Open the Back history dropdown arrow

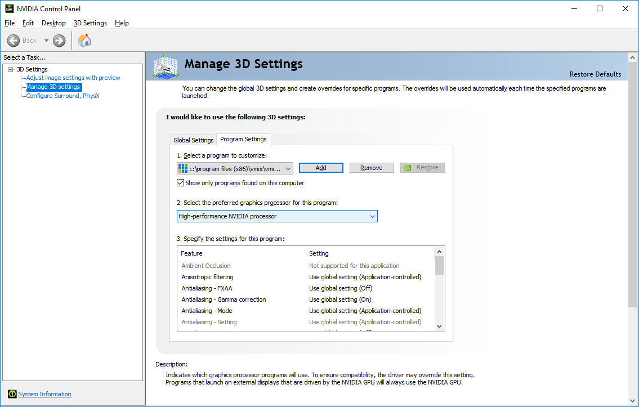[x=46, y=41]
